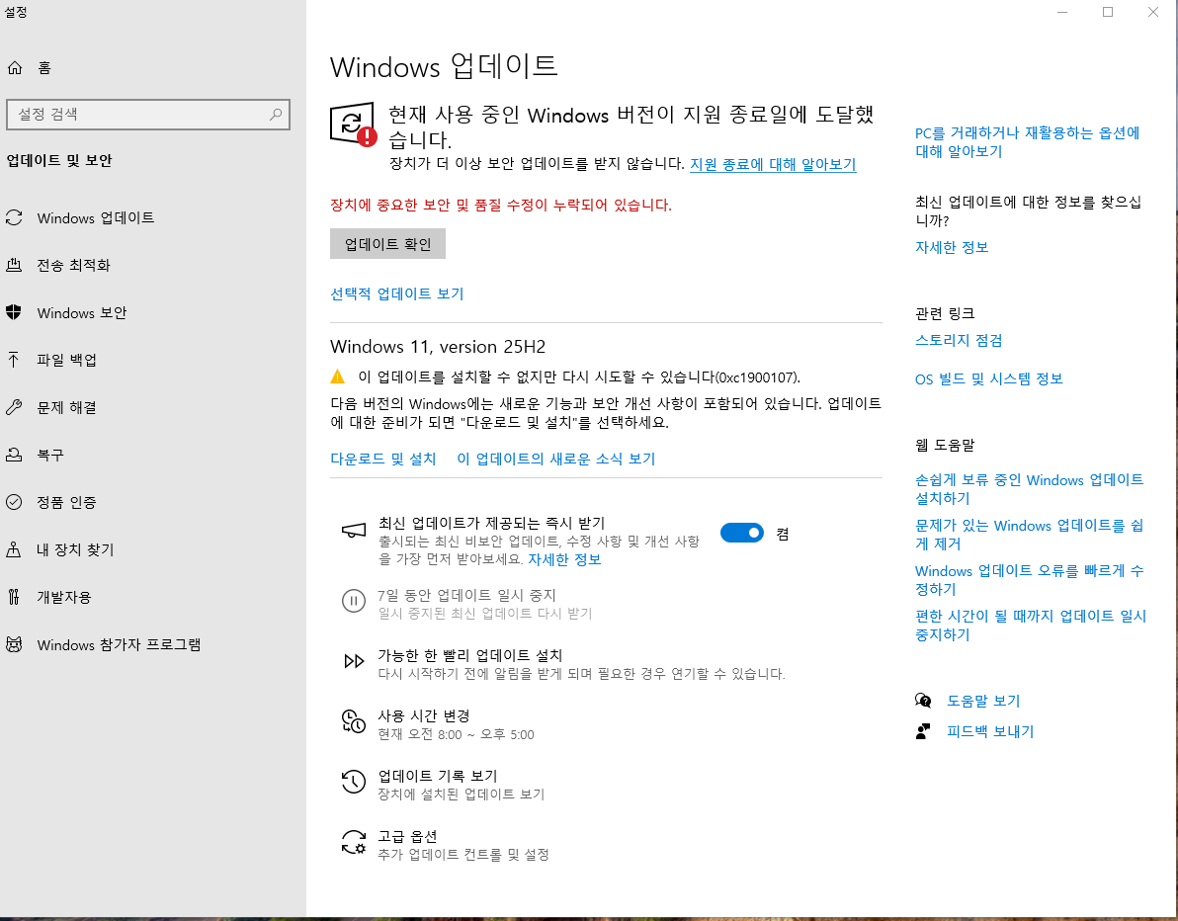This screenshot has width=1178, height=921.
Task: Click the 피드백 보내기 person icon
Action: coord(923,731)
